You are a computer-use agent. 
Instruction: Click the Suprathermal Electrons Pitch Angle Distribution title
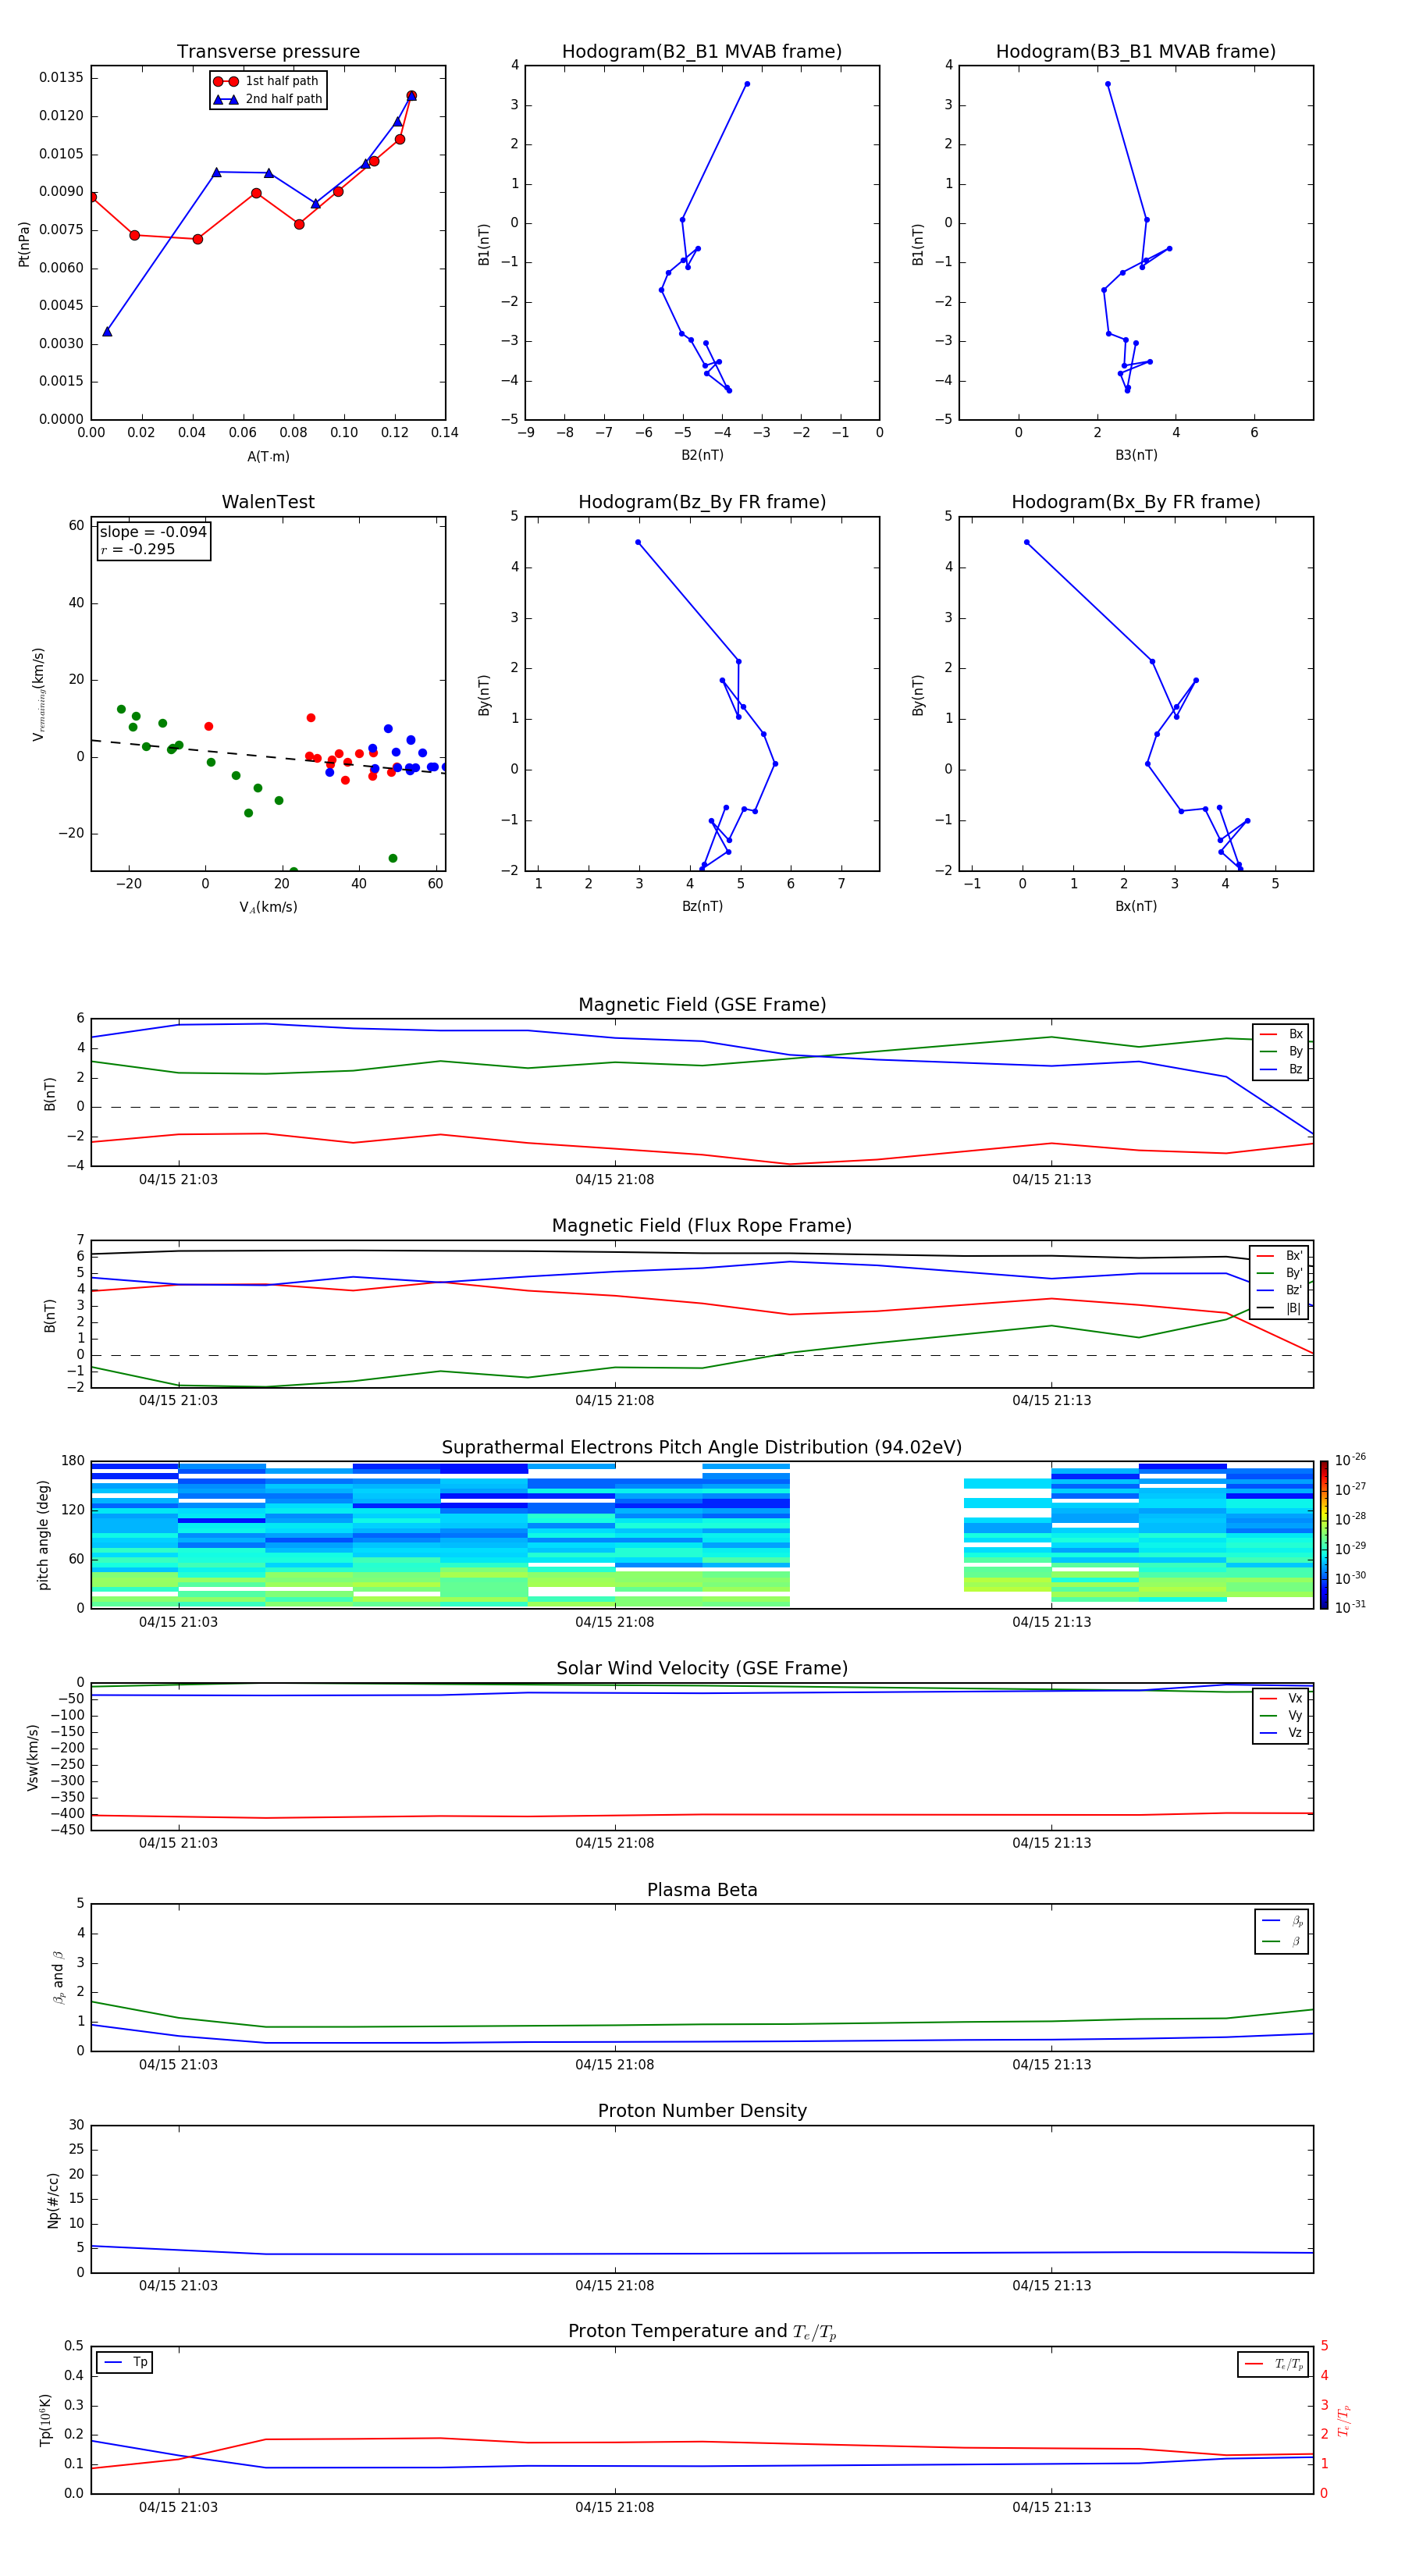[x=702, y=1448]
